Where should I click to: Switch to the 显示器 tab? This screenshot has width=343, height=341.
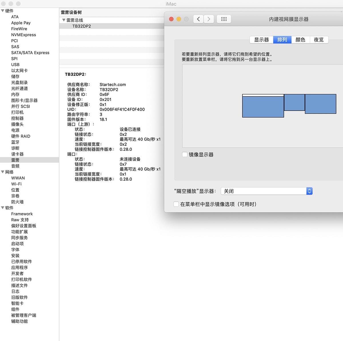coord(262,40)
